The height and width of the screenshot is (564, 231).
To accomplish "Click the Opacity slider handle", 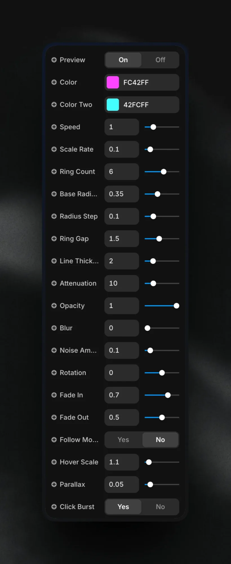I will pyautogui.click(x=176, y=306).
